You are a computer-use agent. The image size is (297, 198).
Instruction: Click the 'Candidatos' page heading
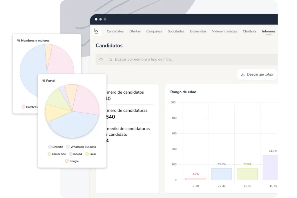[x=109, y=46]
